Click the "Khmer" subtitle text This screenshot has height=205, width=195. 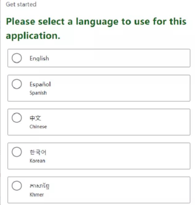click(x=37, y=195)
